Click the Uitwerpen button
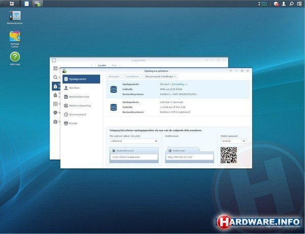The width and height of the screenshot is (305, 234). (114, 77)
